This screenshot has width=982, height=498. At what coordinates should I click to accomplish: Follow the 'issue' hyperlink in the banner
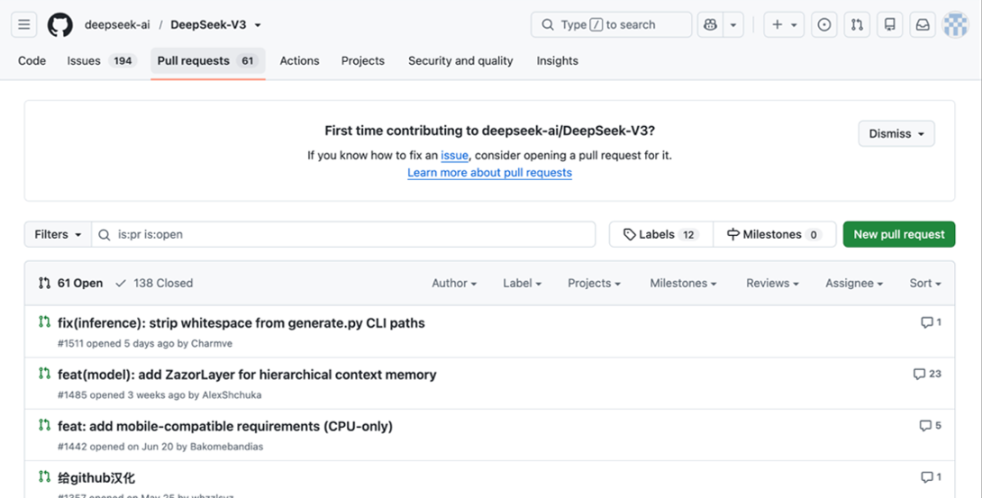[x=454, y=155]
